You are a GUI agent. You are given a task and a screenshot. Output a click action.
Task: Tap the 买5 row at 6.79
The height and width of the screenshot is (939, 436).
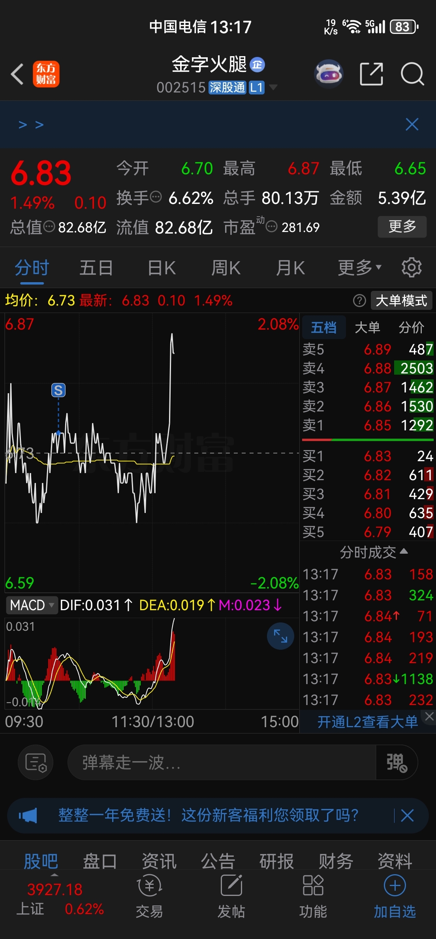click(x=368, y=532)
